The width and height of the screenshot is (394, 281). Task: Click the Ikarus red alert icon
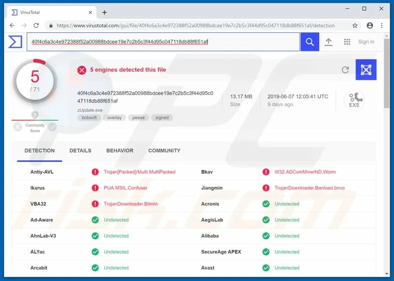pos(95,188)
